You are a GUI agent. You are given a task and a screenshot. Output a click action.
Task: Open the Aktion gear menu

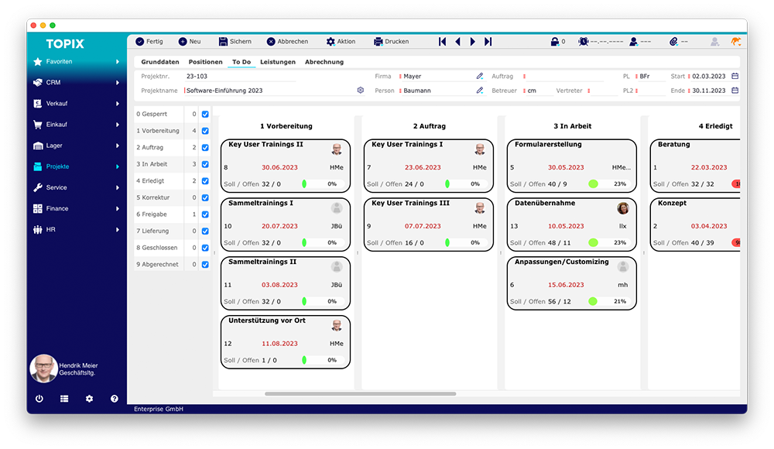(330, 42)
